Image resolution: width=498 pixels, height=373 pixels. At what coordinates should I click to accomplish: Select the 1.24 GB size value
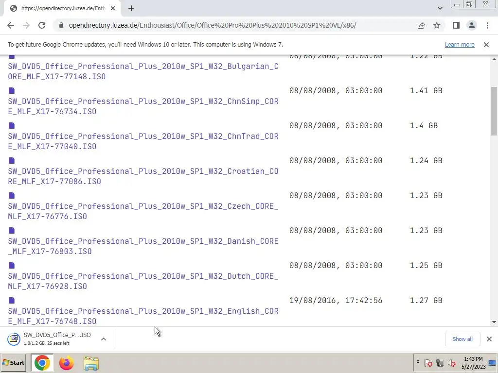click(x=426, y=160)
